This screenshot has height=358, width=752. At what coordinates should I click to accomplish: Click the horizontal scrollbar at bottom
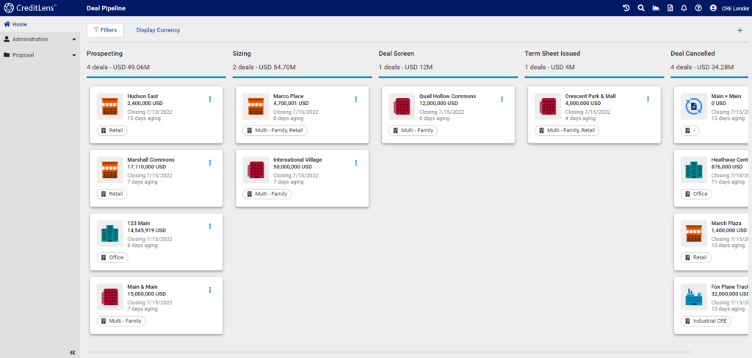point(367,352)
